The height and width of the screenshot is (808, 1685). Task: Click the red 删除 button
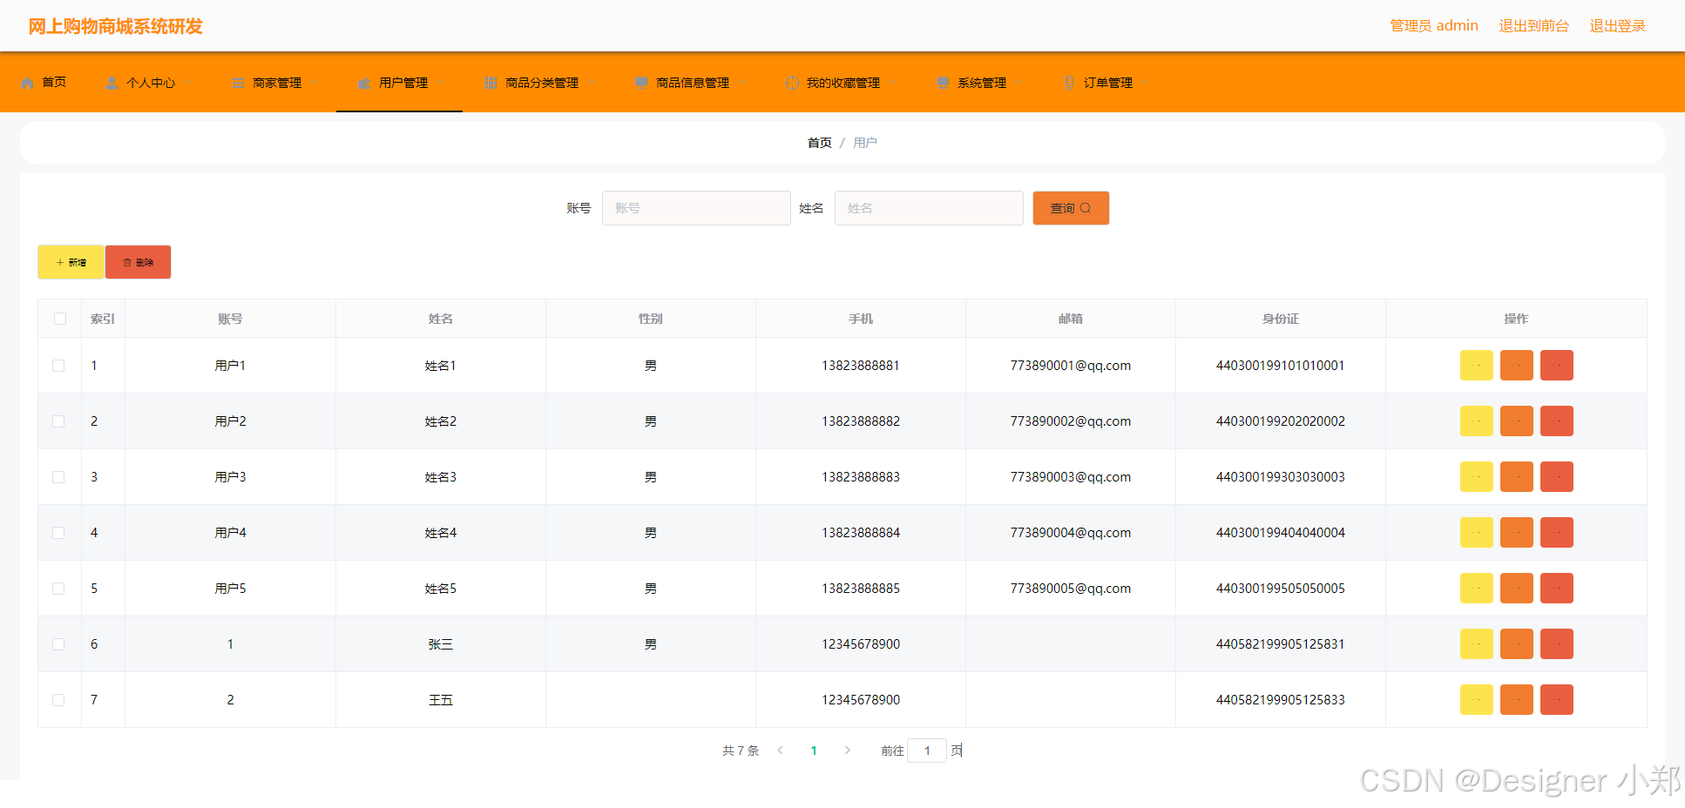[138, 262]
